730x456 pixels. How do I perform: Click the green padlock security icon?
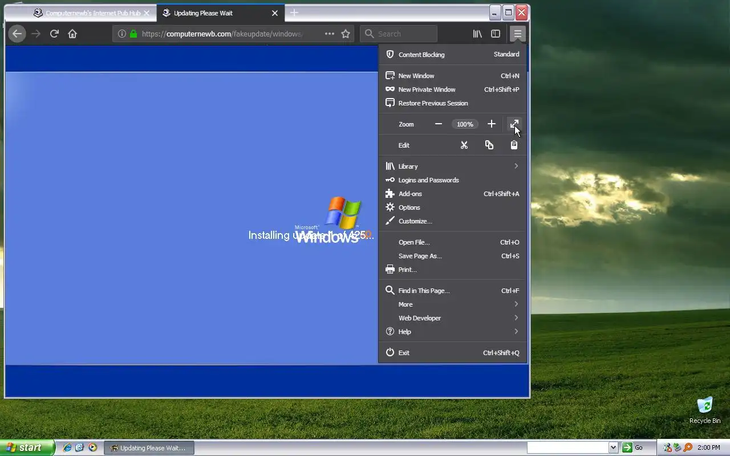133,34
